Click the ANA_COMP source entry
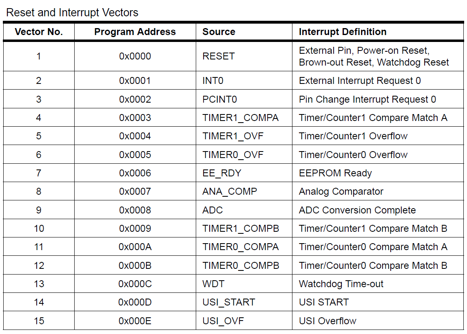 (x=230, y=191)
